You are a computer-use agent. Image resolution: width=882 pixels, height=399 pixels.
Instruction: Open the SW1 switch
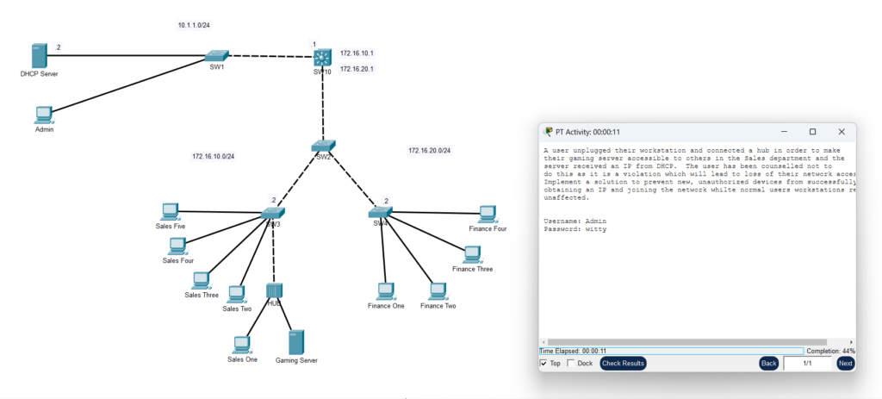[218, 56]
